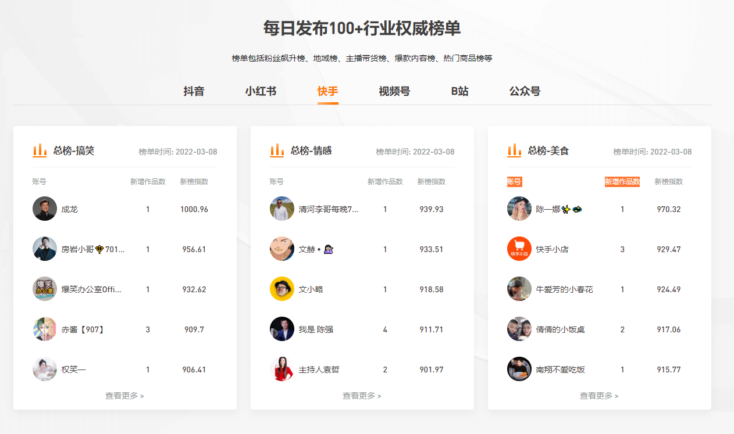Open 我是 陈强's avatar
This screenshot has width=734, height=434.
coord(282,329)
